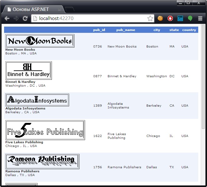
Task: Go back using the browser back arrow
Action: [x=7, y=18]
